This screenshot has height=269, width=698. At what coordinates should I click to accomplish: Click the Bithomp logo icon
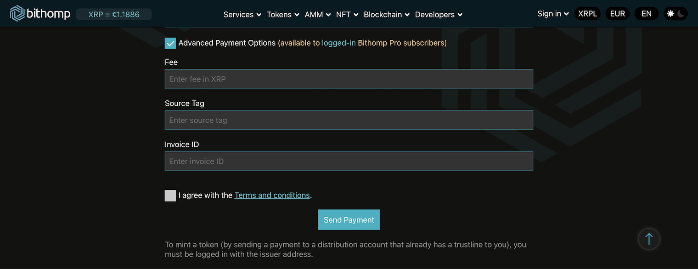coord(17,13)
